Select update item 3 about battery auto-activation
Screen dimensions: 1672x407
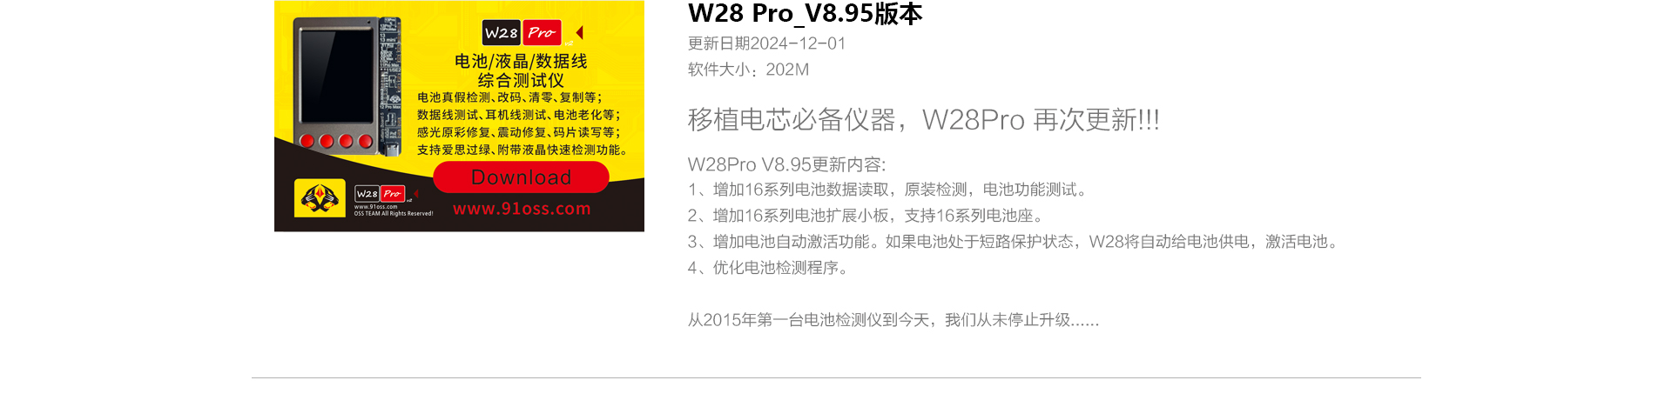pos(1013,242)
